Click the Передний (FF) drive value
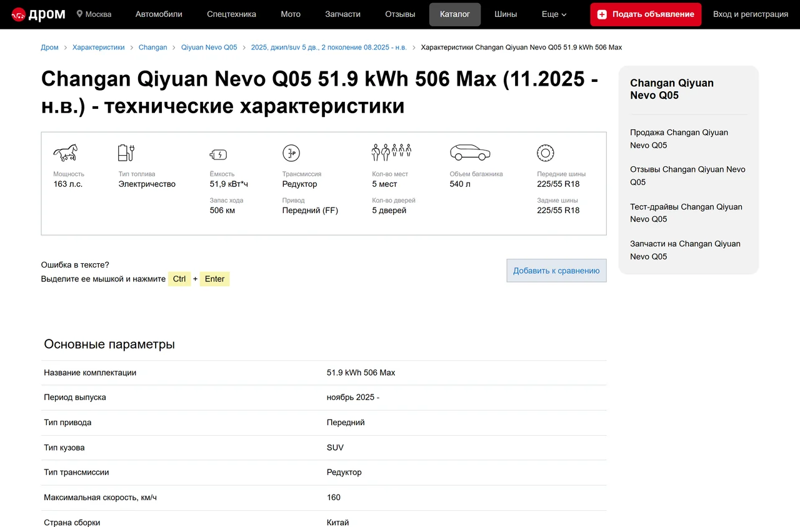 (x=310, y=210)
